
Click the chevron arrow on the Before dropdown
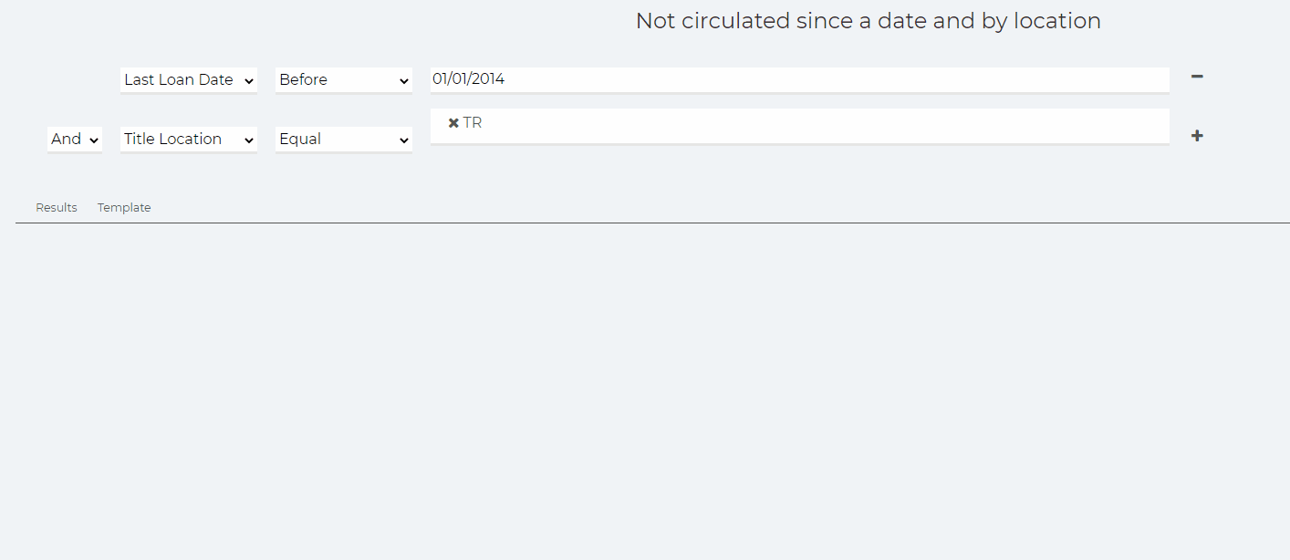(404, 80)
